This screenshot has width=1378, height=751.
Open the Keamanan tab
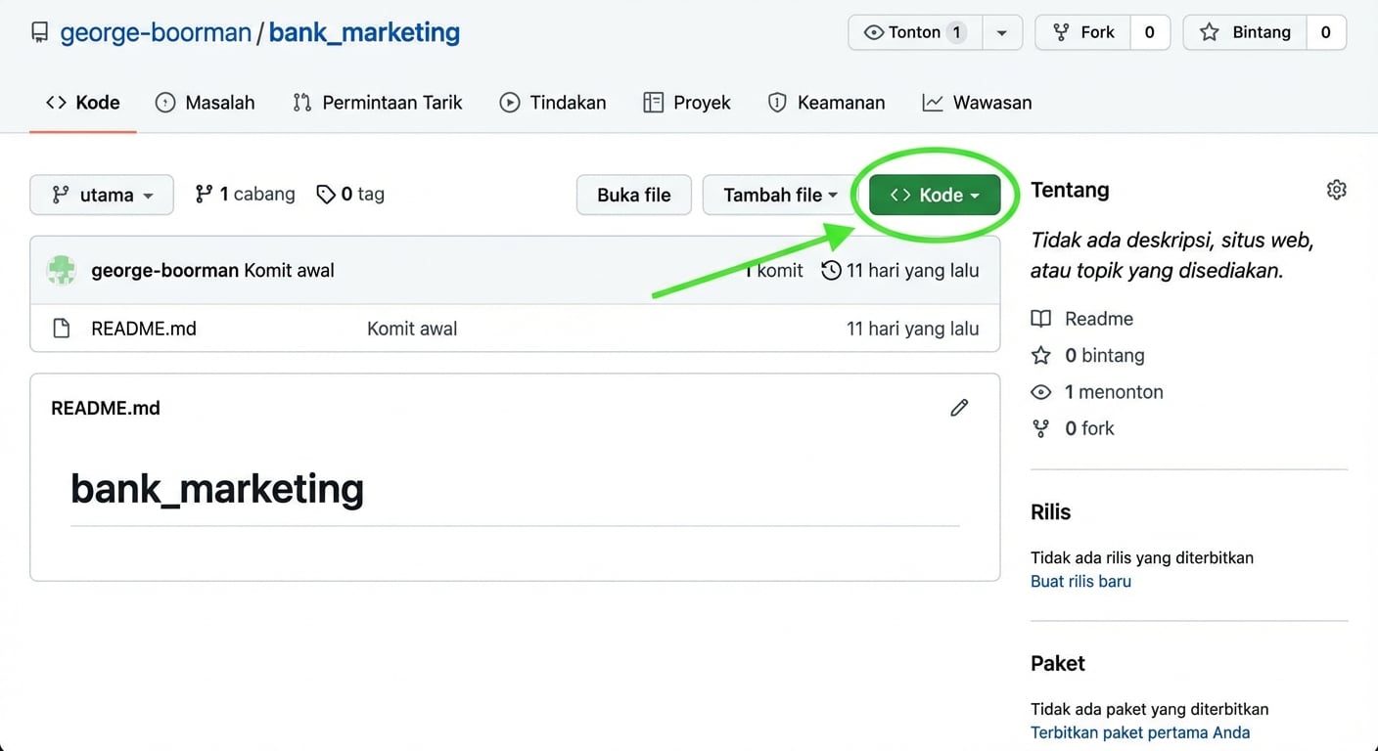click(827, 103)
